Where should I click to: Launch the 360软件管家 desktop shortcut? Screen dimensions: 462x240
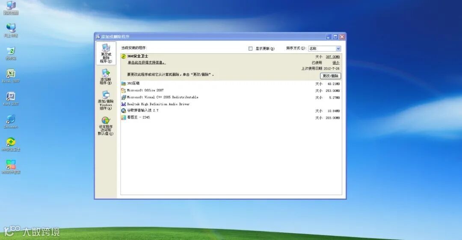pos(11,167)
